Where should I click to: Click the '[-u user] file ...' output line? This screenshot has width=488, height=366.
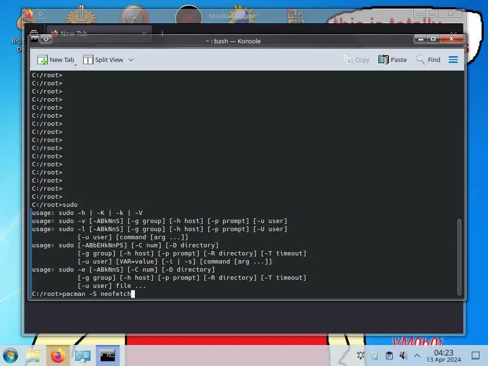point(112,286)
